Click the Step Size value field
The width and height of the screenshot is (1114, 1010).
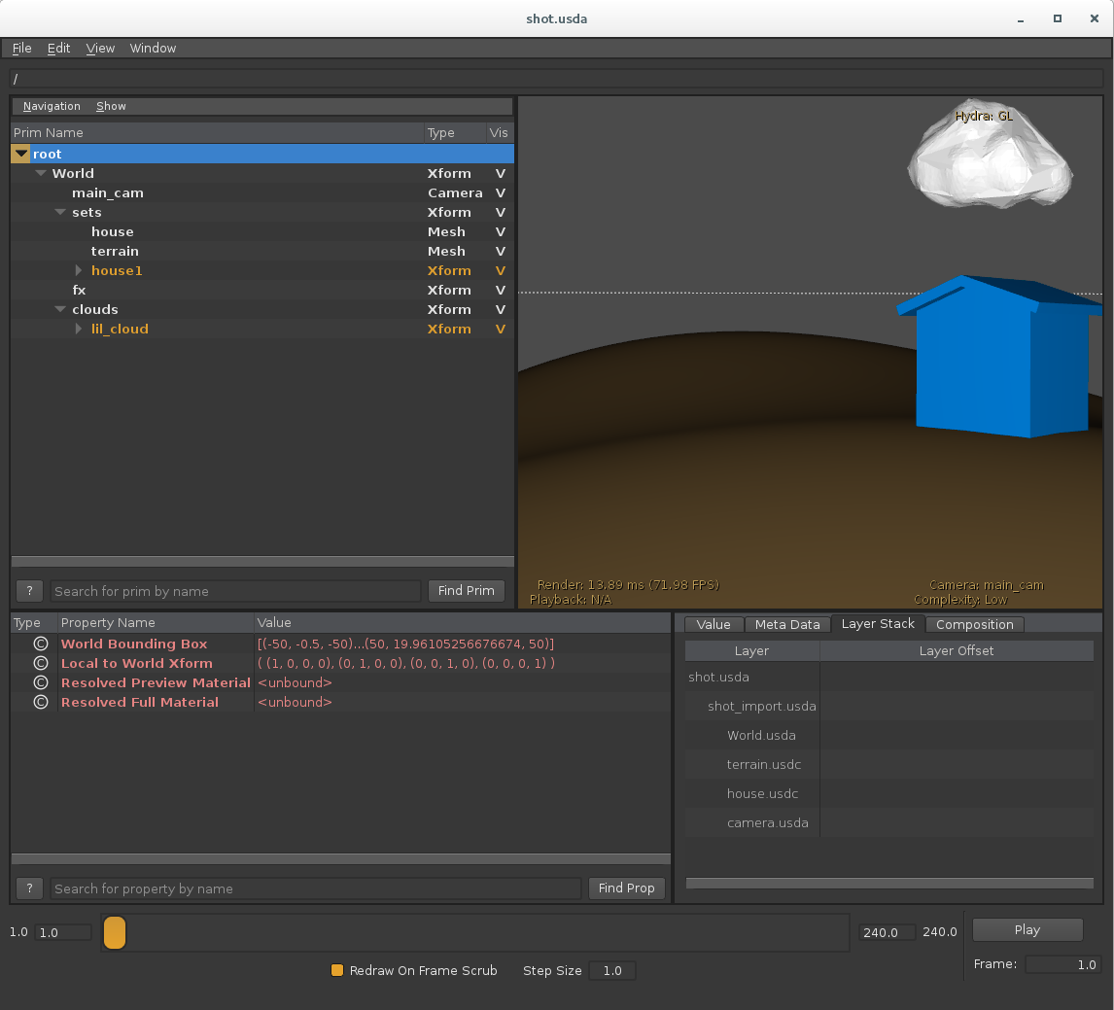(611, 970)
